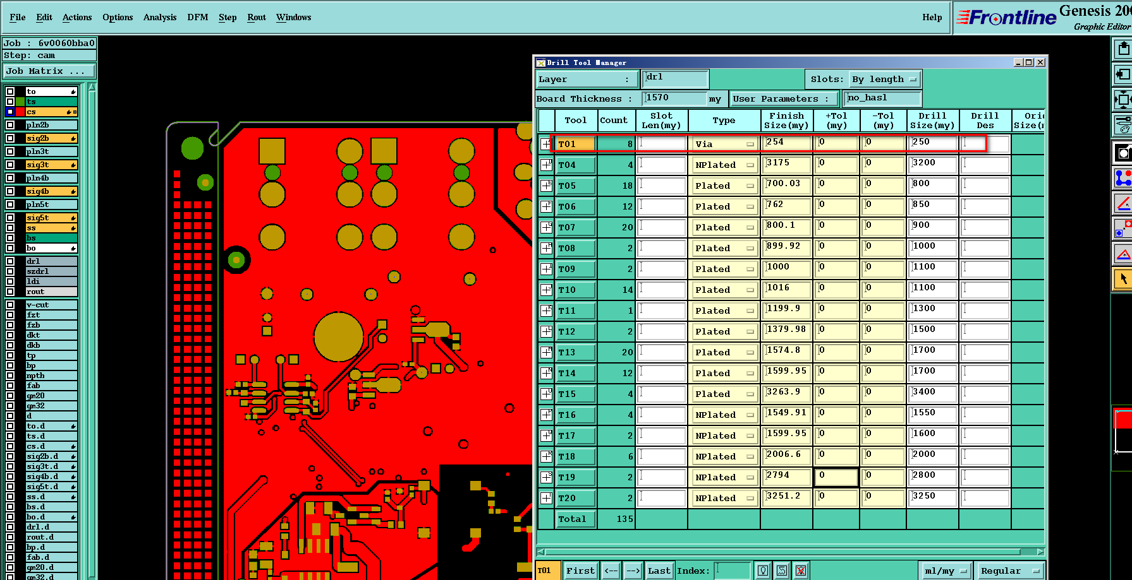
Task: Click the Drill Size field for T12
Action: [x=933, y=331]
